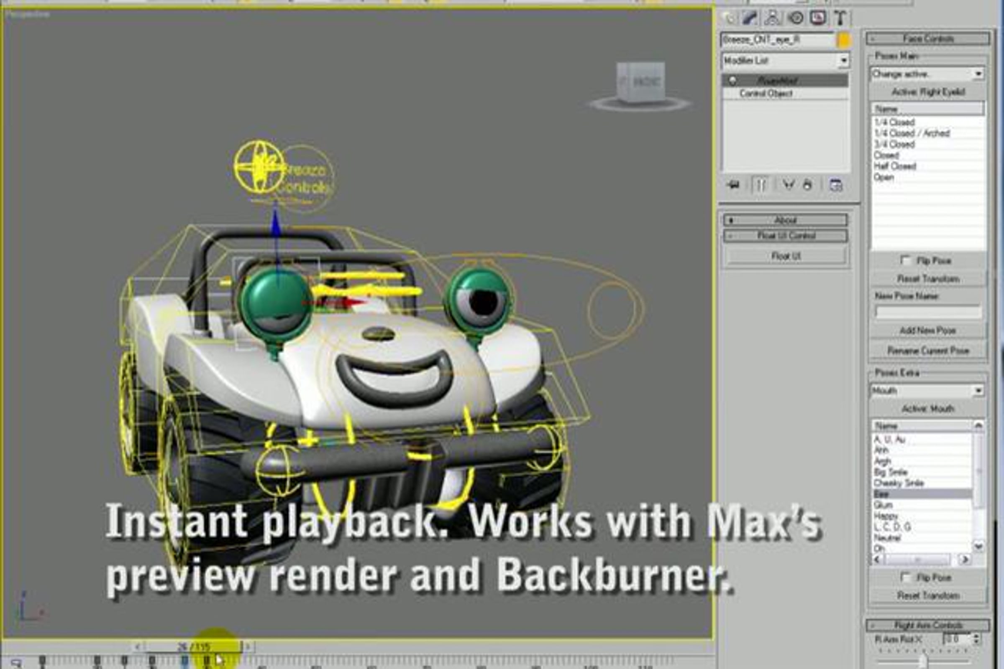Select the '3/4 Closed' eyelid pose
This screenshot has width=1004, height=669.
[927, 144]
